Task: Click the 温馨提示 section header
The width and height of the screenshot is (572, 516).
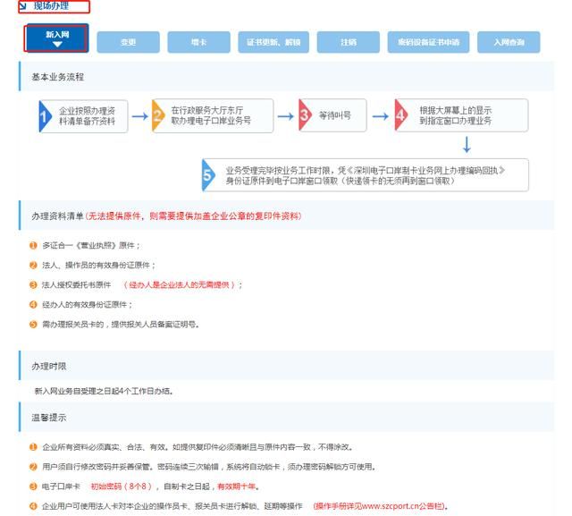Action: point(49,418)
